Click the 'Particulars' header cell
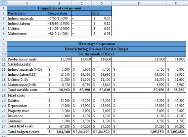188x137 pixels. (27, 13)
